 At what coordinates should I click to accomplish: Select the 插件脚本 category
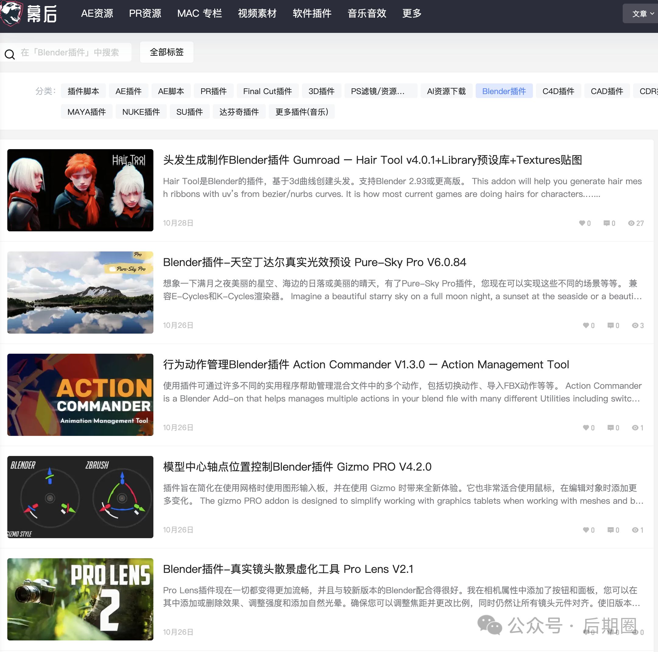click(83, 91)
